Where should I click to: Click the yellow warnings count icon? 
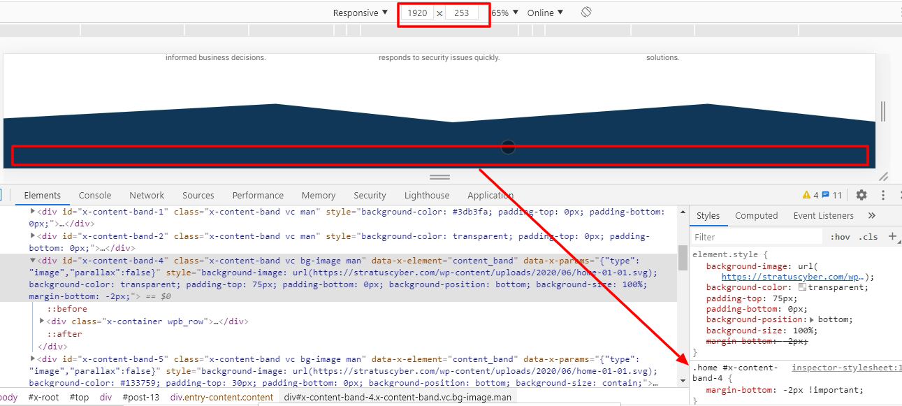point(810,195)
